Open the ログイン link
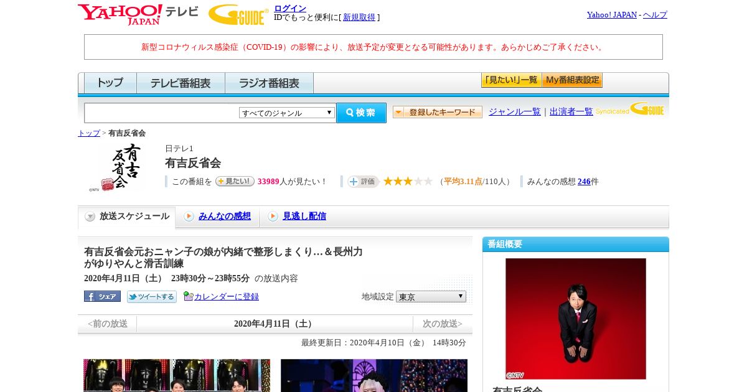Viewport: 747px width, 392px height. (x=290, y=8)
